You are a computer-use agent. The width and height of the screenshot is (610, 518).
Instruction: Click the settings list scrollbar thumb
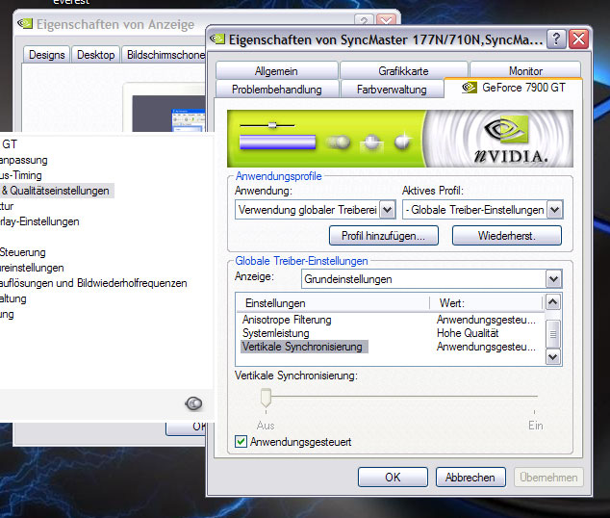tap(553, 334)
